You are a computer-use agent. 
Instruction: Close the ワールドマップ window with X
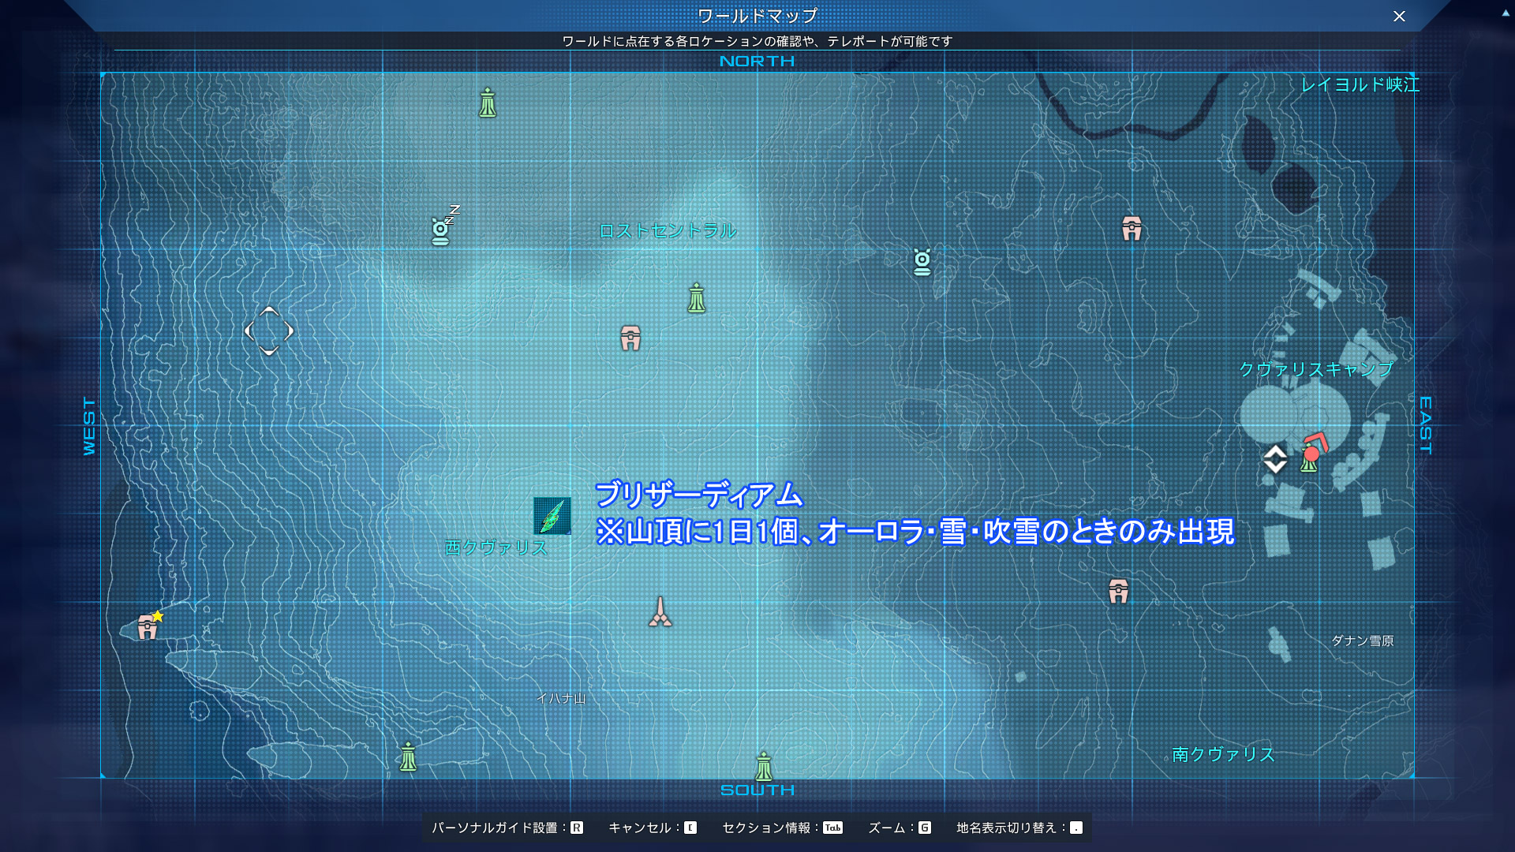pos(1399,17)
